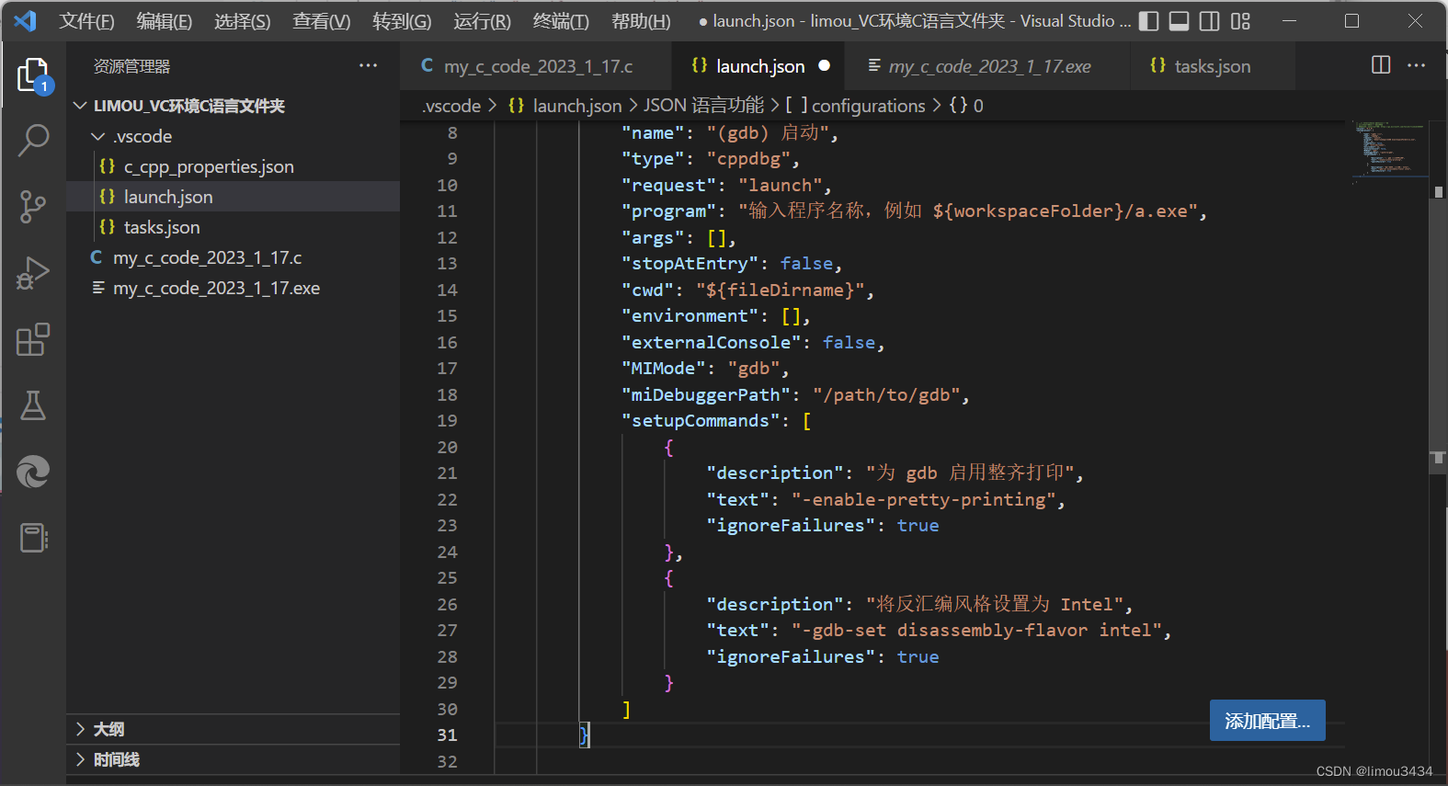The image size is (1448, 786).
Task: Open Source Control view
Action: (33, 207)
